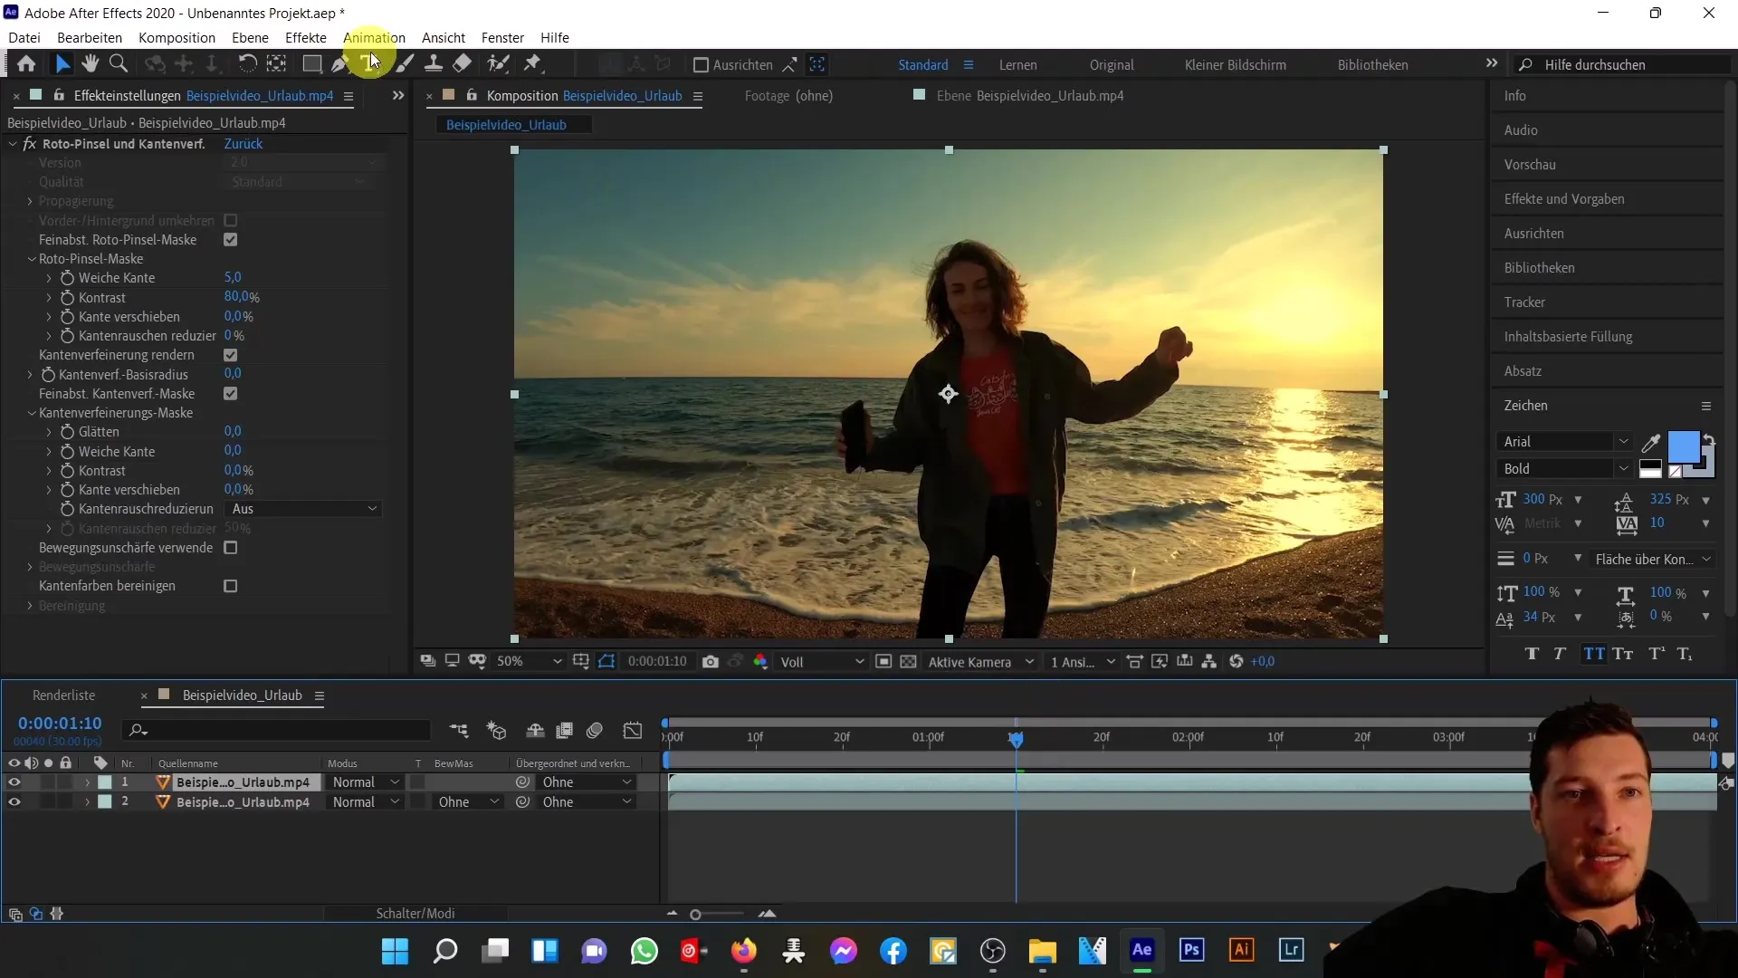
Task: Toggle the fx icon of Roto-Pinsel effect
Action: pos(30,144)
